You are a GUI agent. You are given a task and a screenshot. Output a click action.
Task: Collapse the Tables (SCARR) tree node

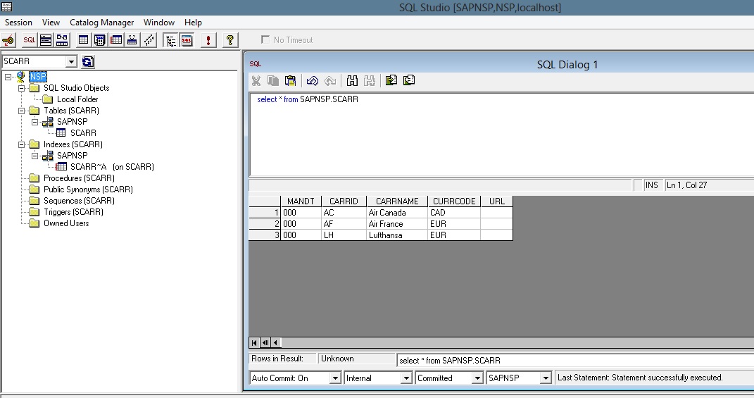tap(21, 111)
